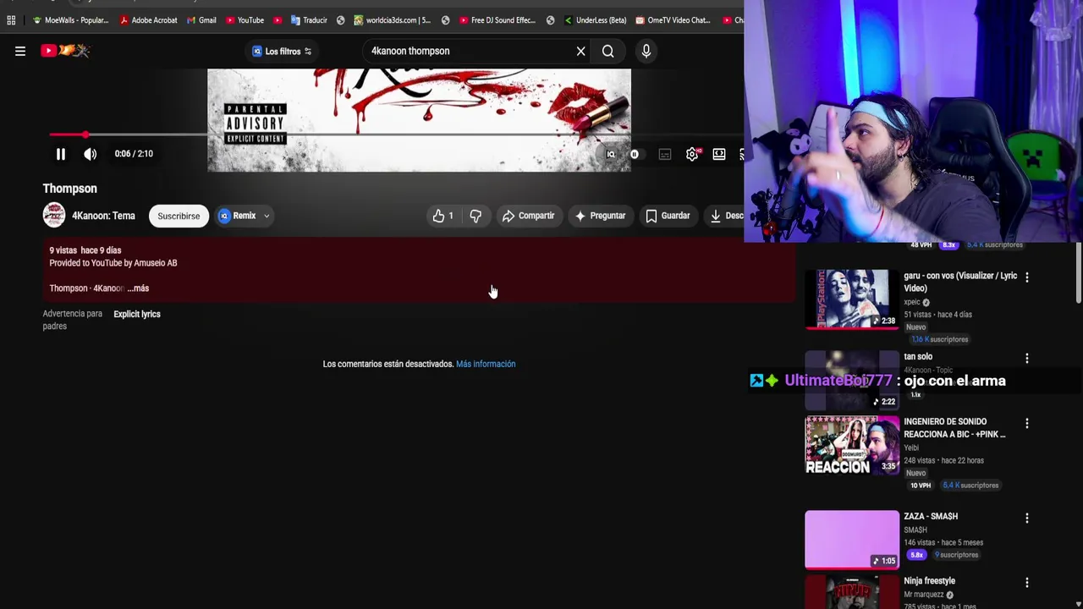Open video quality settings gear

tap(692, 154)
